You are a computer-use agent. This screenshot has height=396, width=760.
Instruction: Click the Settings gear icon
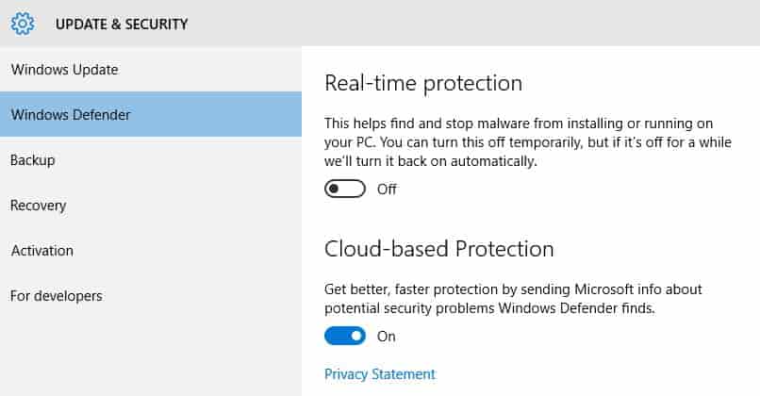click(x=23, y=24)
